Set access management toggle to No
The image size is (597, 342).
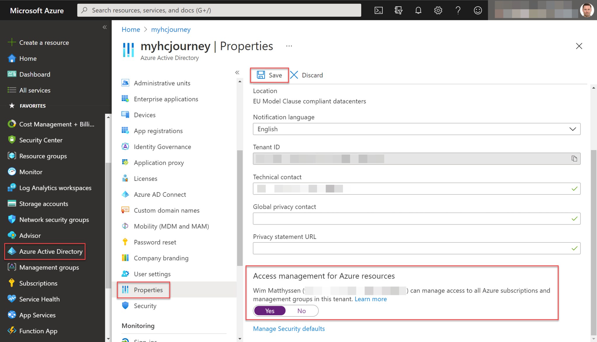(301, 310)
